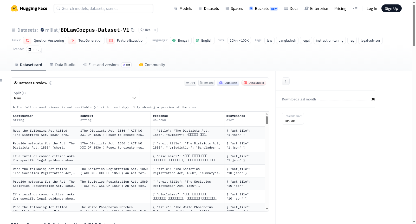Click the legal tag
The width and height of the screenshot is (416, 224).
pyautogui.click(x=306, y=40)
